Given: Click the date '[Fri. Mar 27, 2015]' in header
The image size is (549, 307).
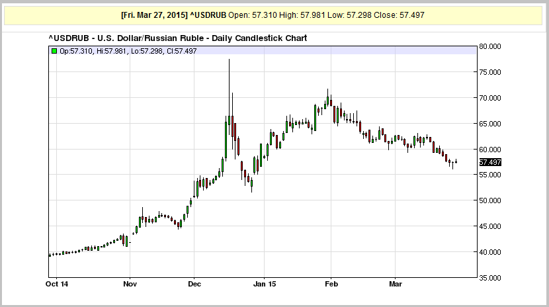Looking at the screenshot, I should (154, 15).
